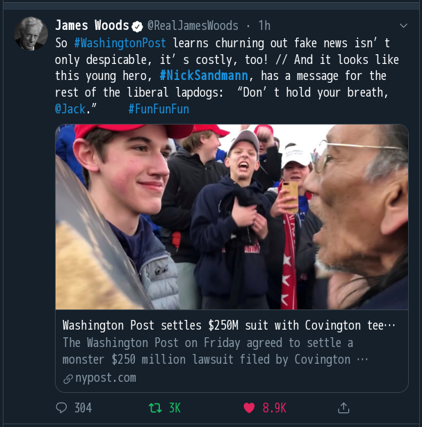Click the verified badge beside James Woods
This screenshot has width=422, height=427.
(137, 26)
